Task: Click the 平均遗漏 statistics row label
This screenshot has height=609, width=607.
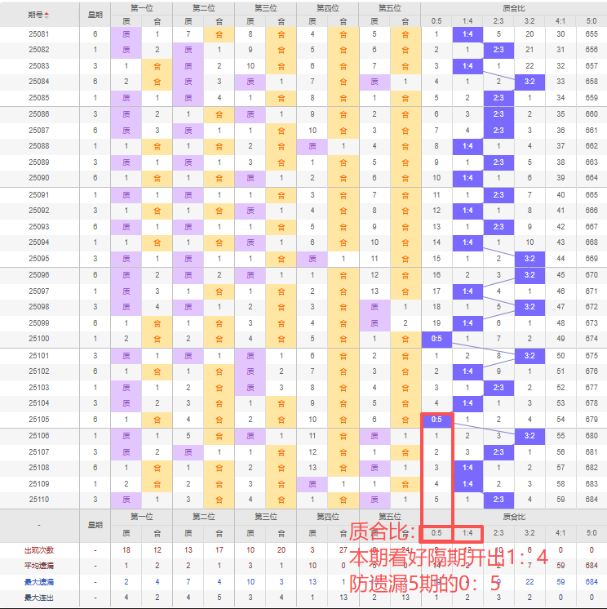Action: [38, 566]
